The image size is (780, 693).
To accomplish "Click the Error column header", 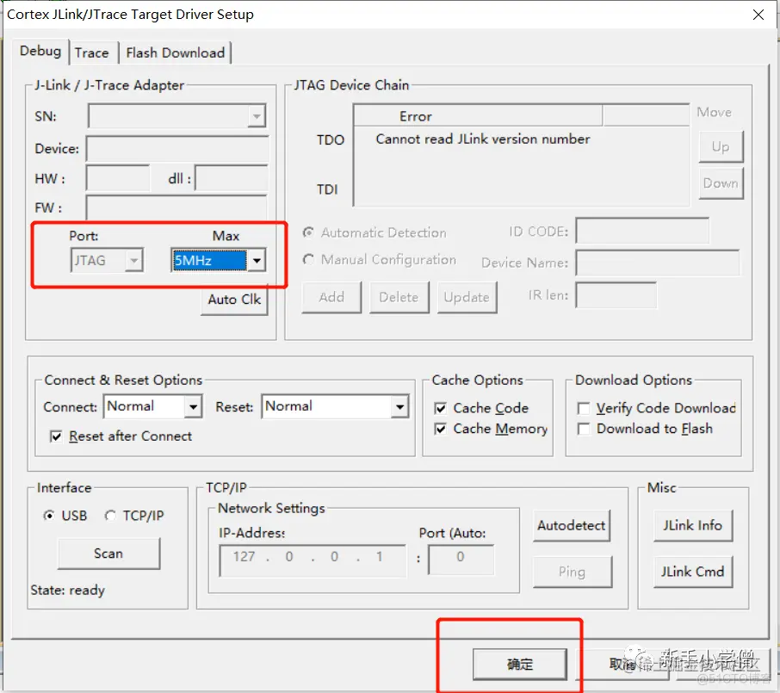I will (478, 116).
